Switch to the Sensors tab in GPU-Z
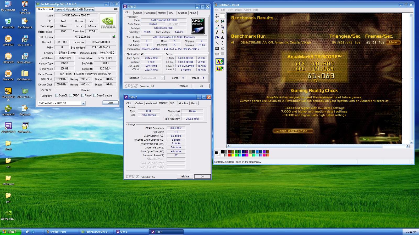 click(x=59, y=9)
